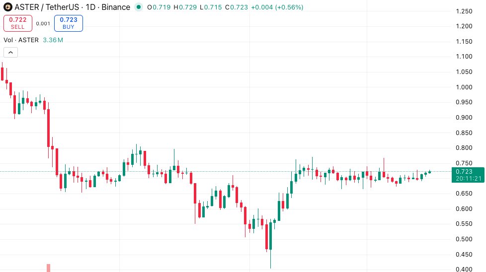This screenshot has width=486, height=272.
Task: Click the red volume bar at chart bottom
Action: [x=48, y=268]
